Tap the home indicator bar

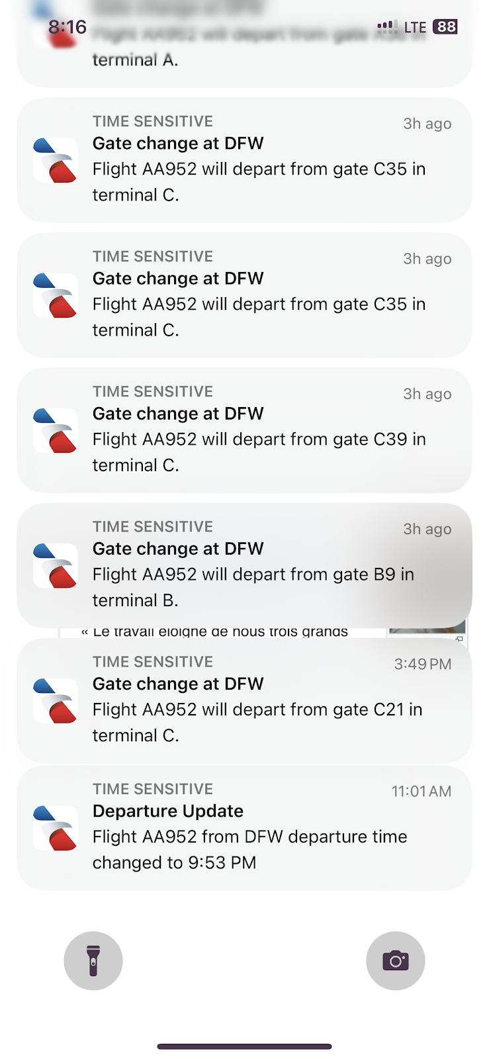point(244,1046)
